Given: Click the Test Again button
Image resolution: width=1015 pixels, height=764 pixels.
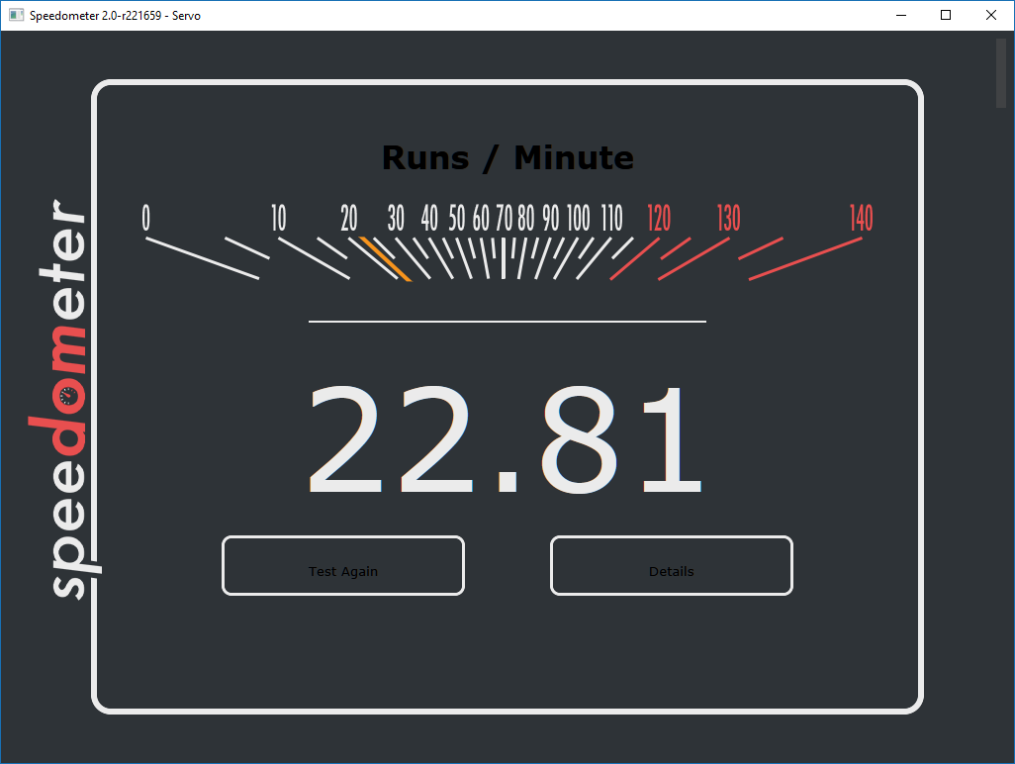Looking at the screenshot, I should (343, 565).
